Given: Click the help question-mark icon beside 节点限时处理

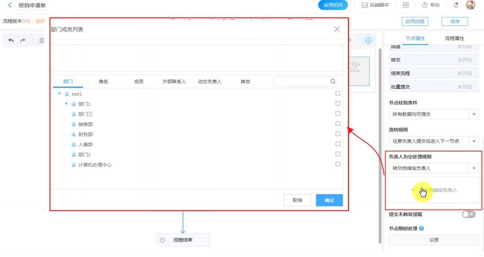Looking at the screenshot, I should (421, 228).
